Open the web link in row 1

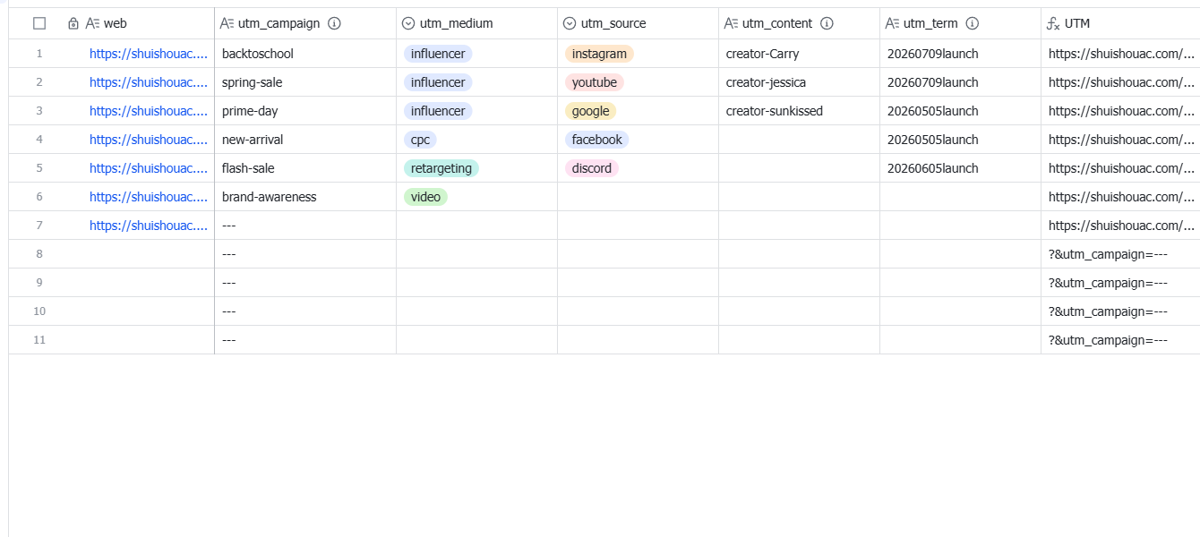tap(149, 54)
